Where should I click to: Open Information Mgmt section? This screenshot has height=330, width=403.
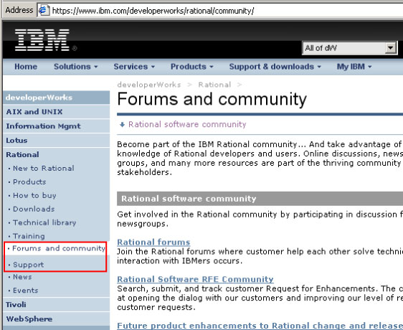point(57,126)
